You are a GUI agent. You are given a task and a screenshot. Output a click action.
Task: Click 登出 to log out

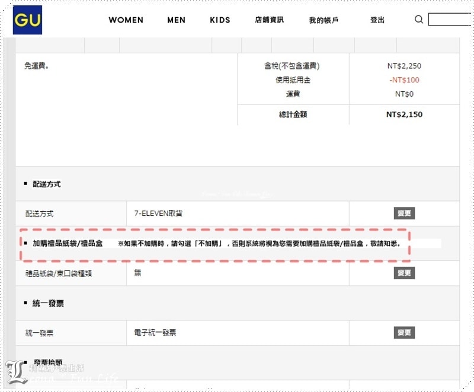point(377,20)
